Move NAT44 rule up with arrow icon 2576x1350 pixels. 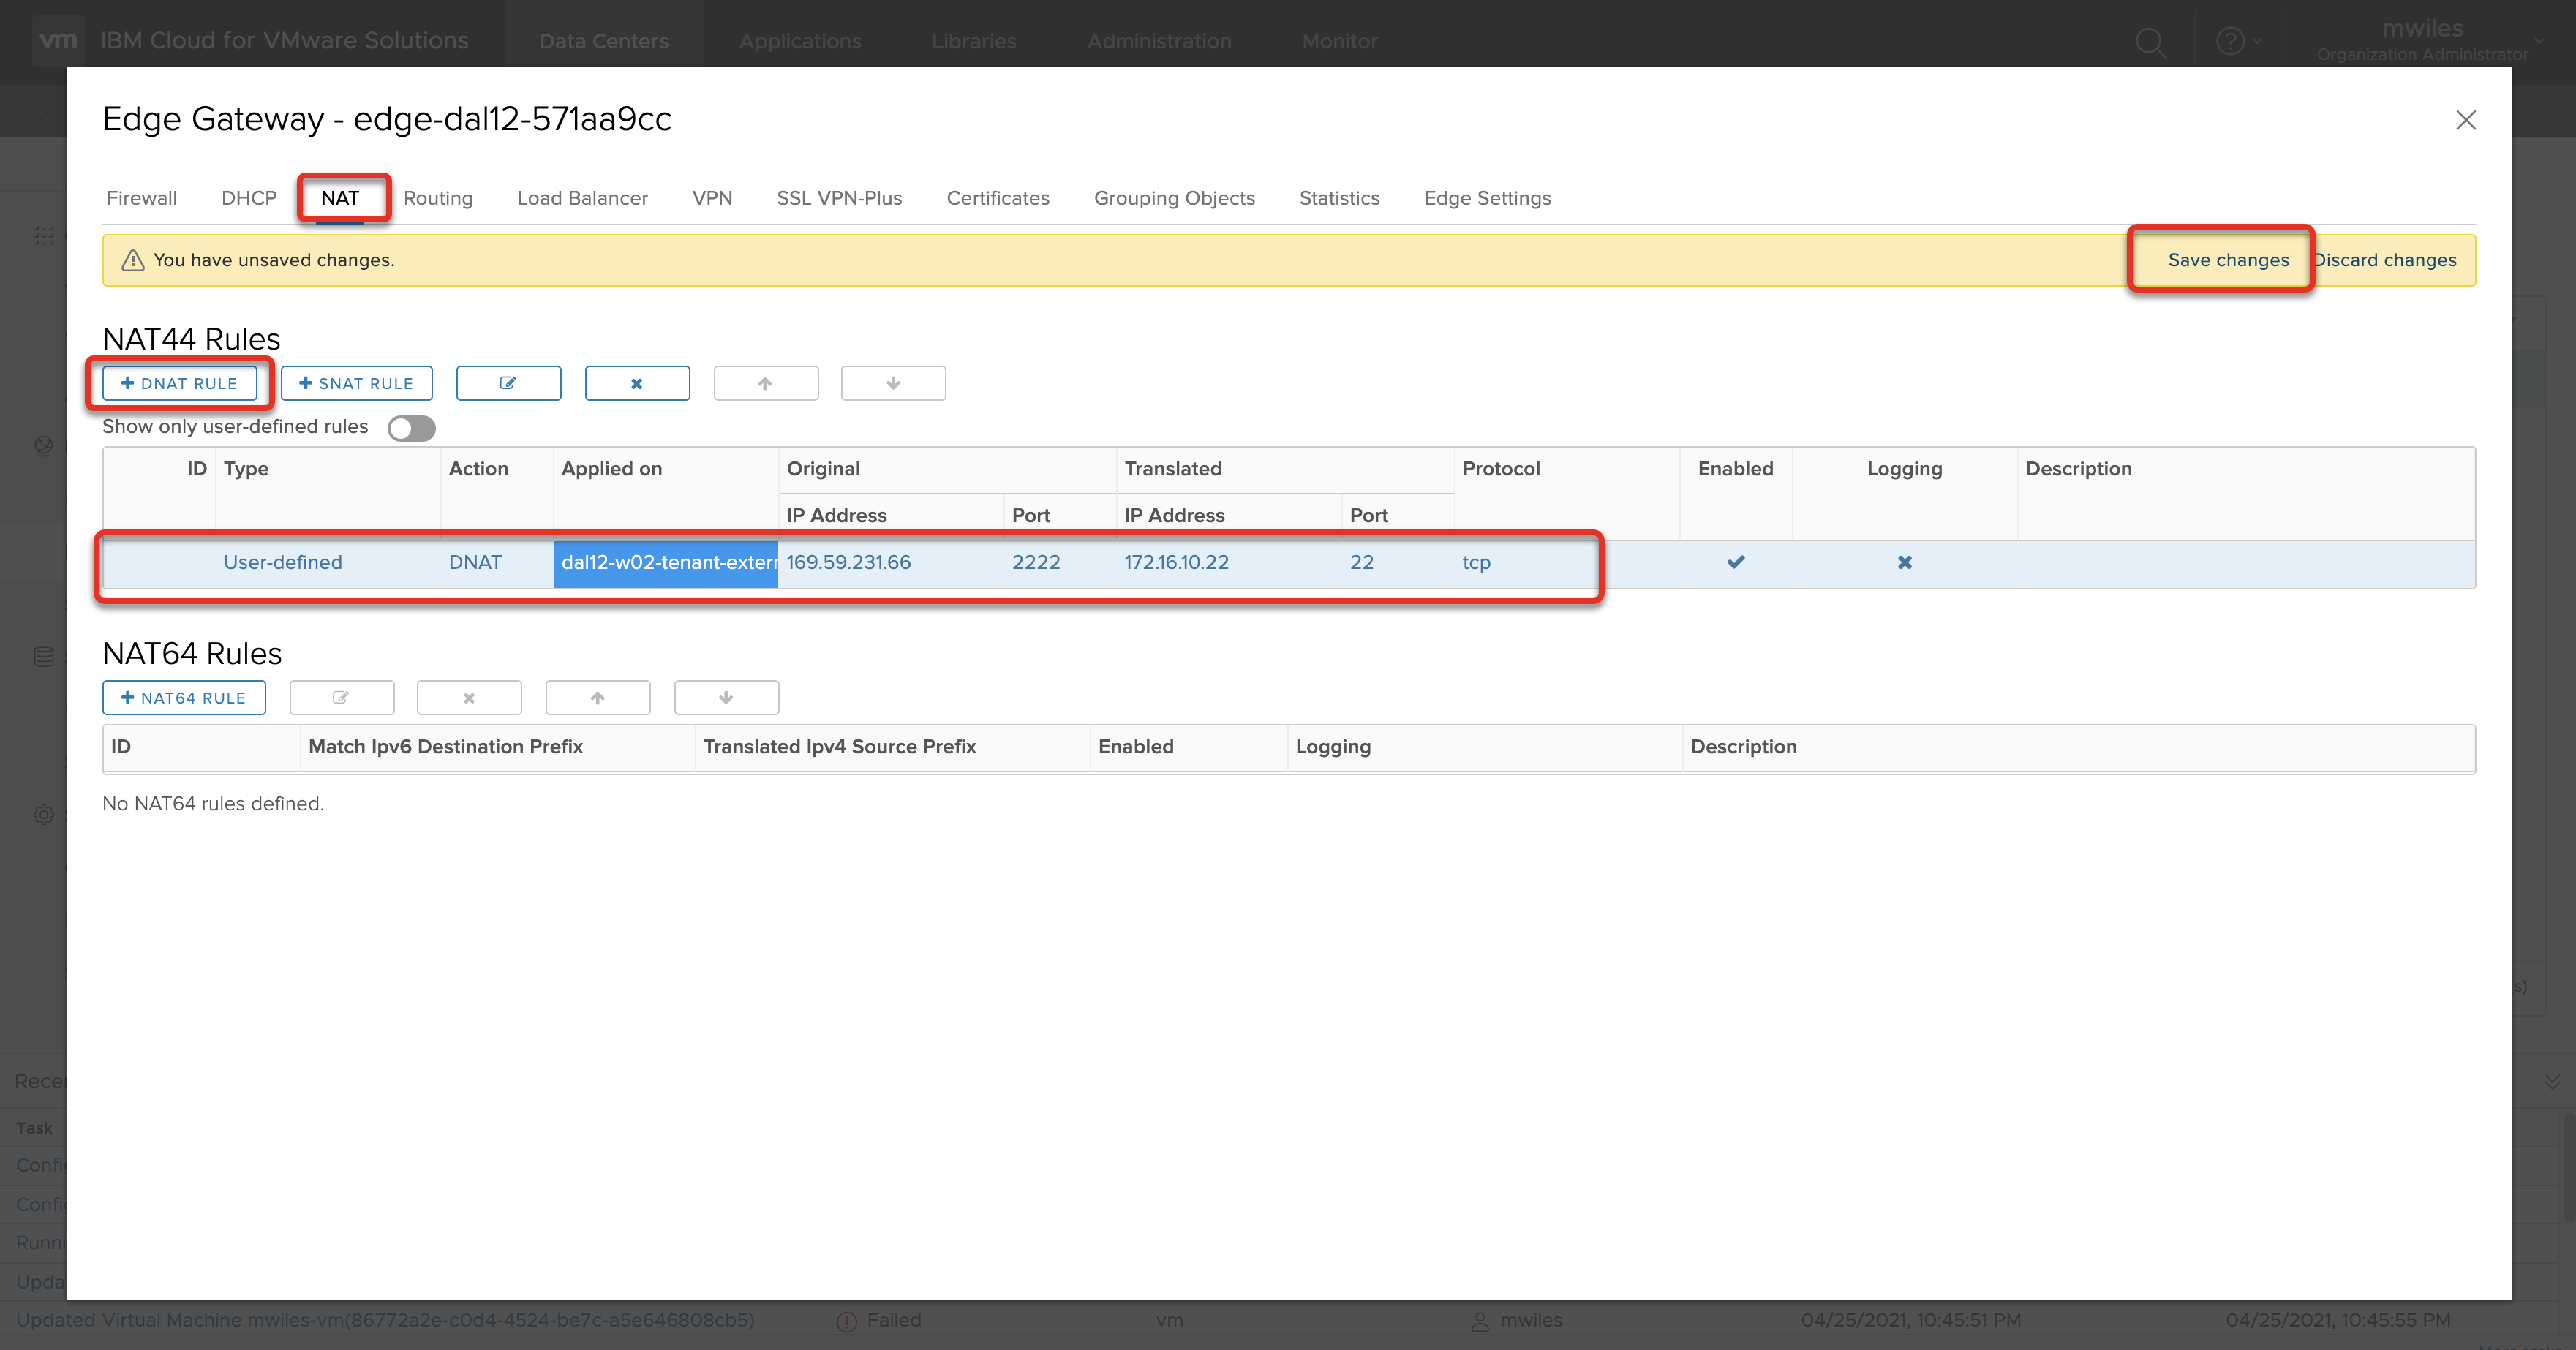[765, 383]
